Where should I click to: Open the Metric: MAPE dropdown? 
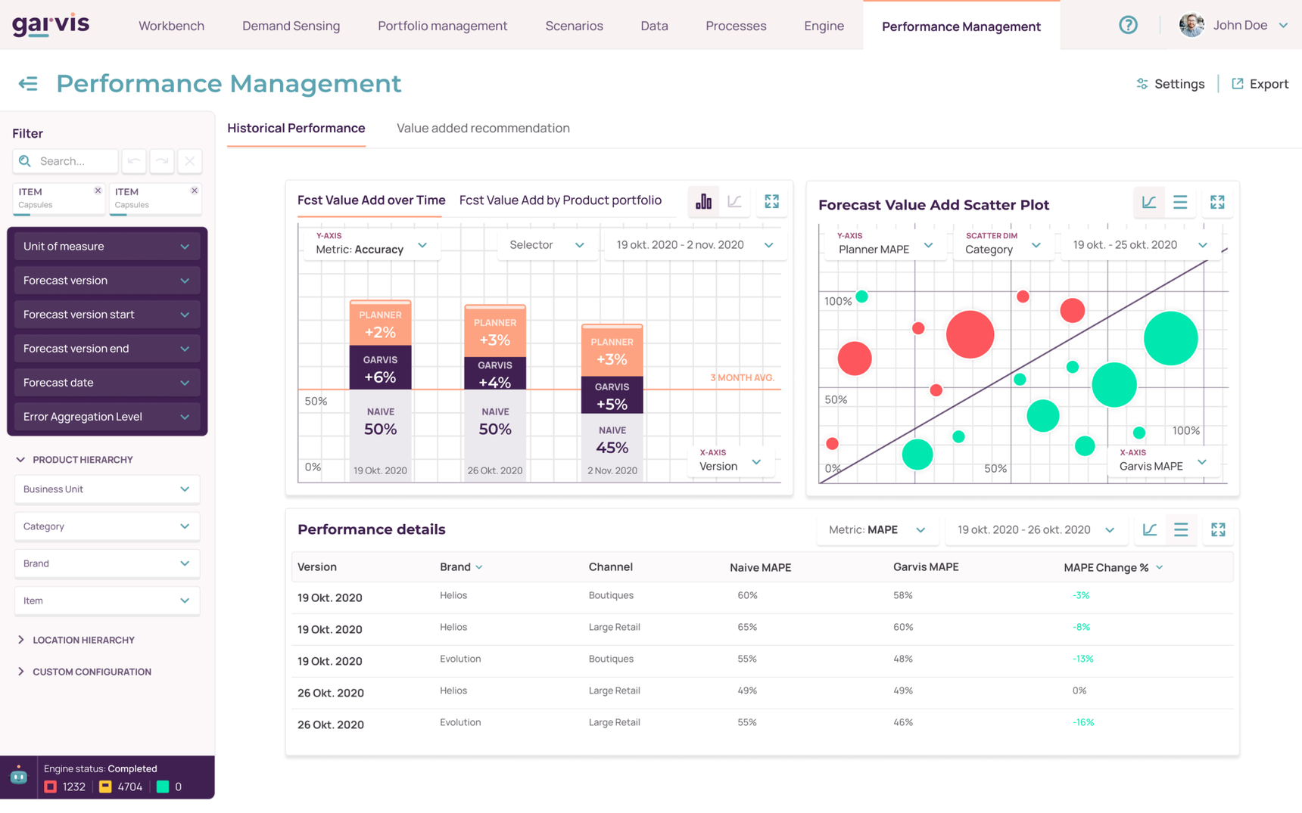pyautogui.click(x=877, y=529)
